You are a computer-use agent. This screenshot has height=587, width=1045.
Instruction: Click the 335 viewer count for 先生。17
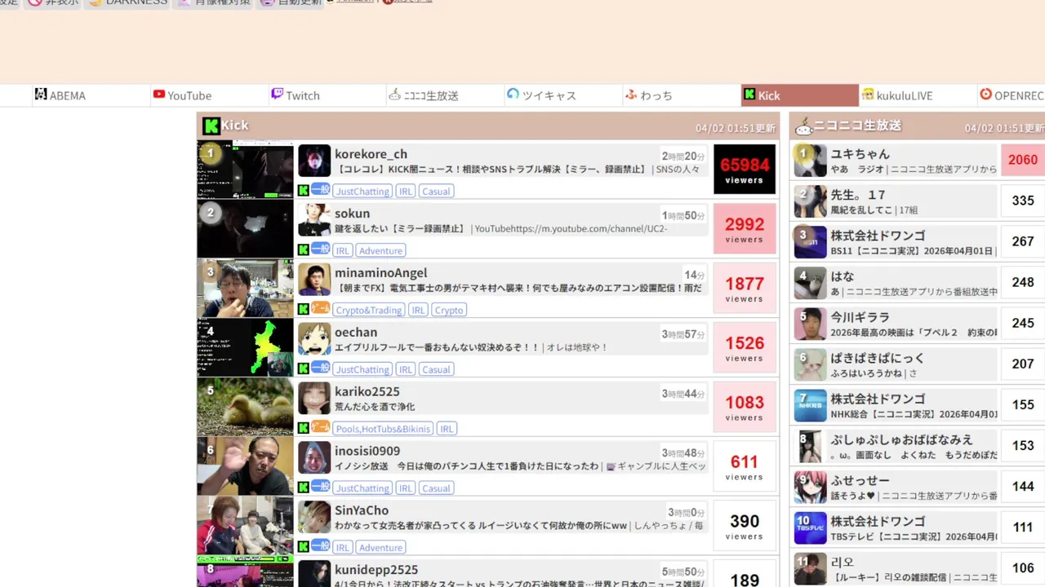click(x=1023, y=201)
